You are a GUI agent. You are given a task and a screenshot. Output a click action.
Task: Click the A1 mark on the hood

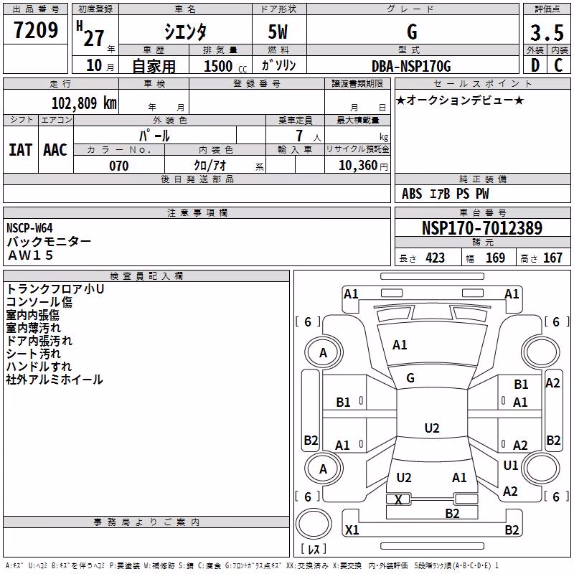[x=400, y=345]
